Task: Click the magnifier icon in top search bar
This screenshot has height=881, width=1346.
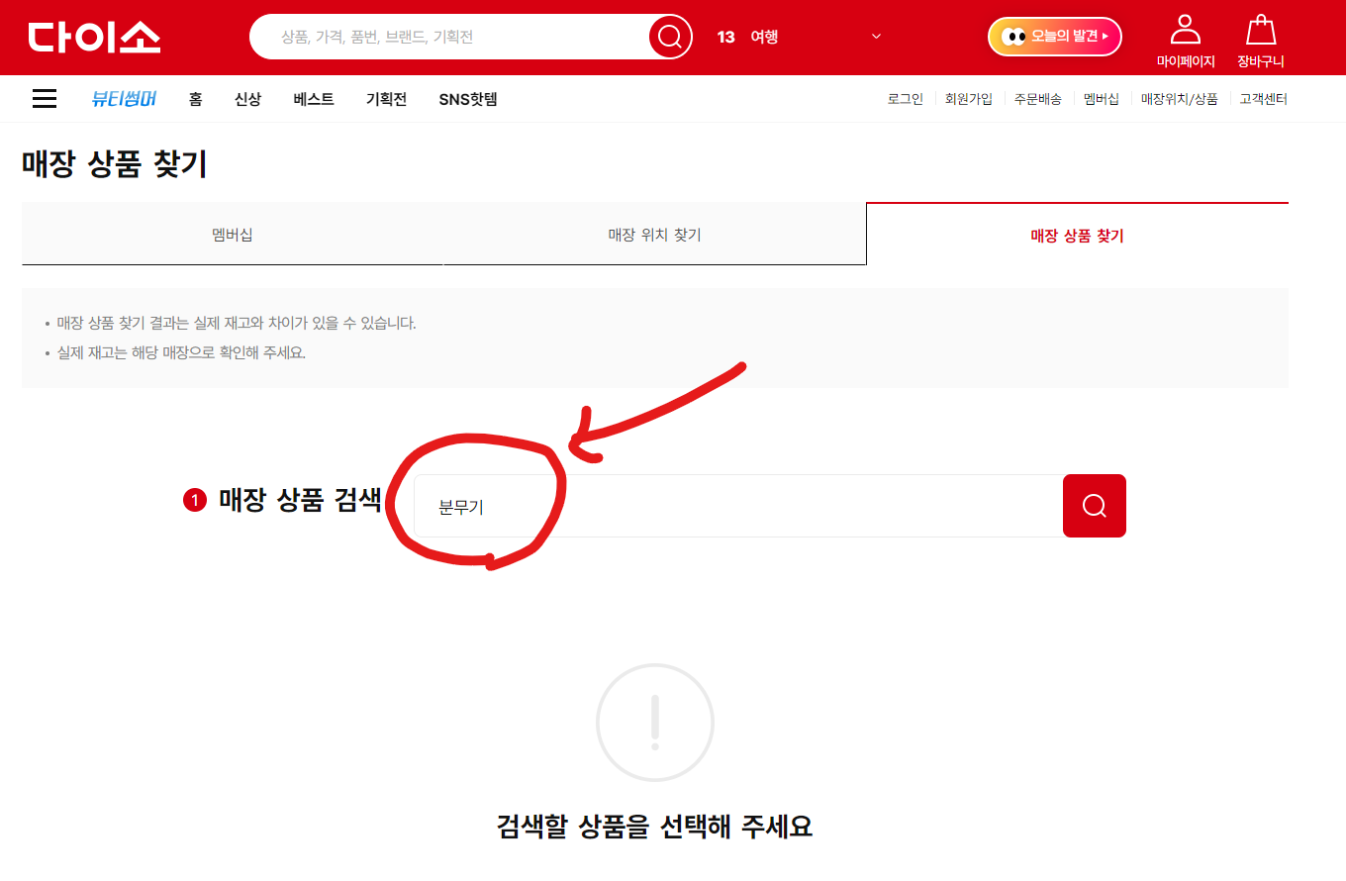Action: [670, 37]
